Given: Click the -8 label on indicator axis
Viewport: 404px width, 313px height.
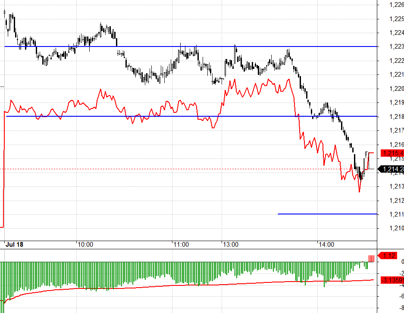Looking at the screenshot, I should pyautogui.click(x=401, y=308).
